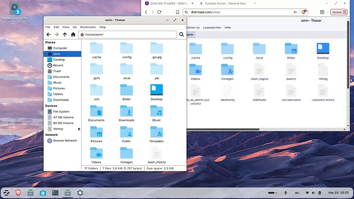Select Computer in Places sidebar

click(62, 48)
